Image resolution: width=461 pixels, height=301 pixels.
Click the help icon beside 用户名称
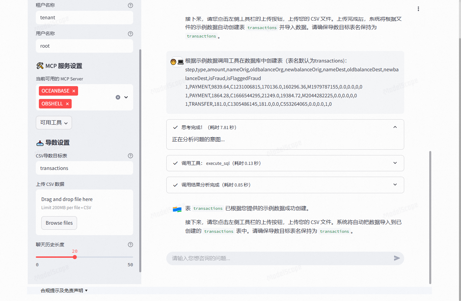[x=130, y=33]
